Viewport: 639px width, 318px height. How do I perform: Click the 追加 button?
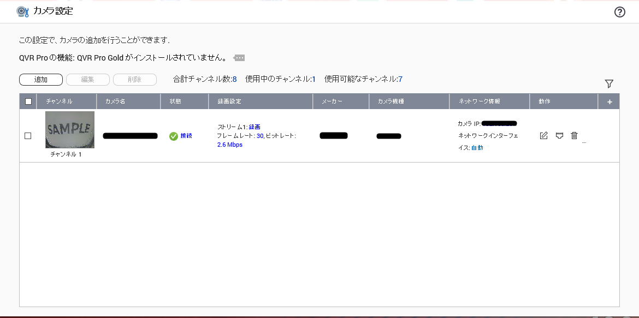coord(41,80)
